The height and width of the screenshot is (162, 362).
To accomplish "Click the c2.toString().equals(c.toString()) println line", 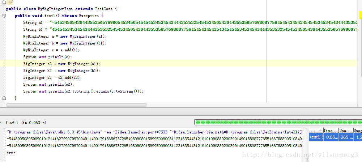I will (x=83, y=91).
